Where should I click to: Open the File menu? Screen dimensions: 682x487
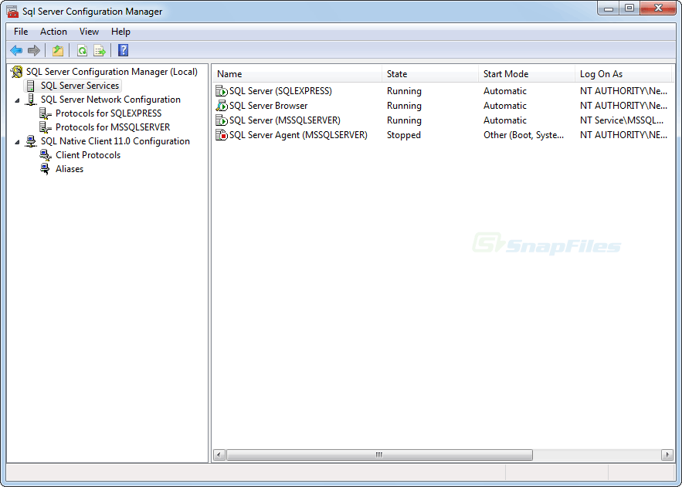[20, 32]
